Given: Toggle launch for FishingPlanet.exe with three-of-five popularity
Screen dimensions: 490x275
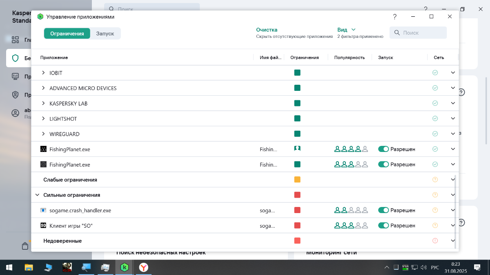Looking at the screenshot, I should tap(383, 164).
